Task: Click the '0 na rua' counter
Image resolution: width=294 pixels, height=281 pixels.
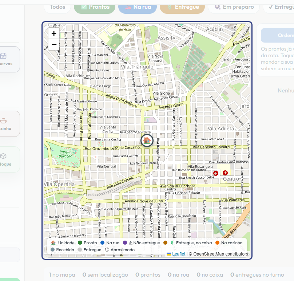Action: tap(178, 275)
